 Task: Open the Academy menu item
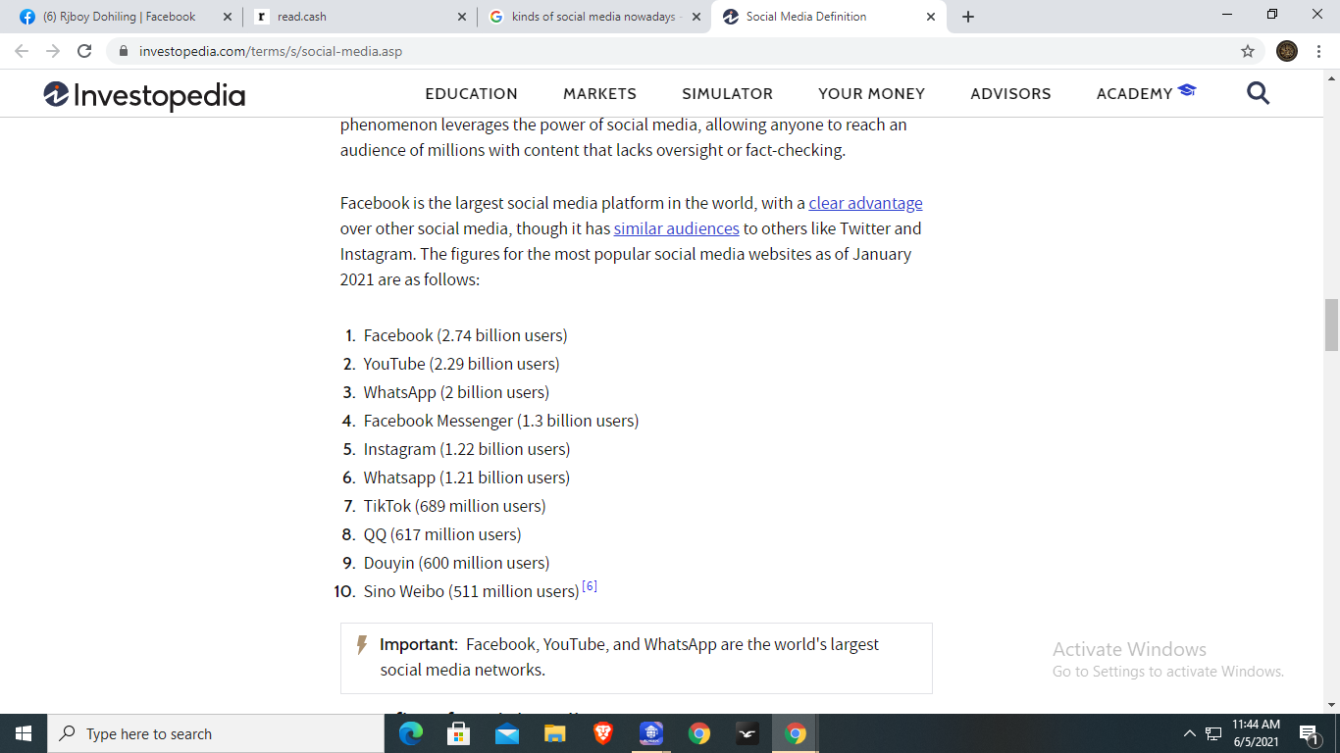1146,93
